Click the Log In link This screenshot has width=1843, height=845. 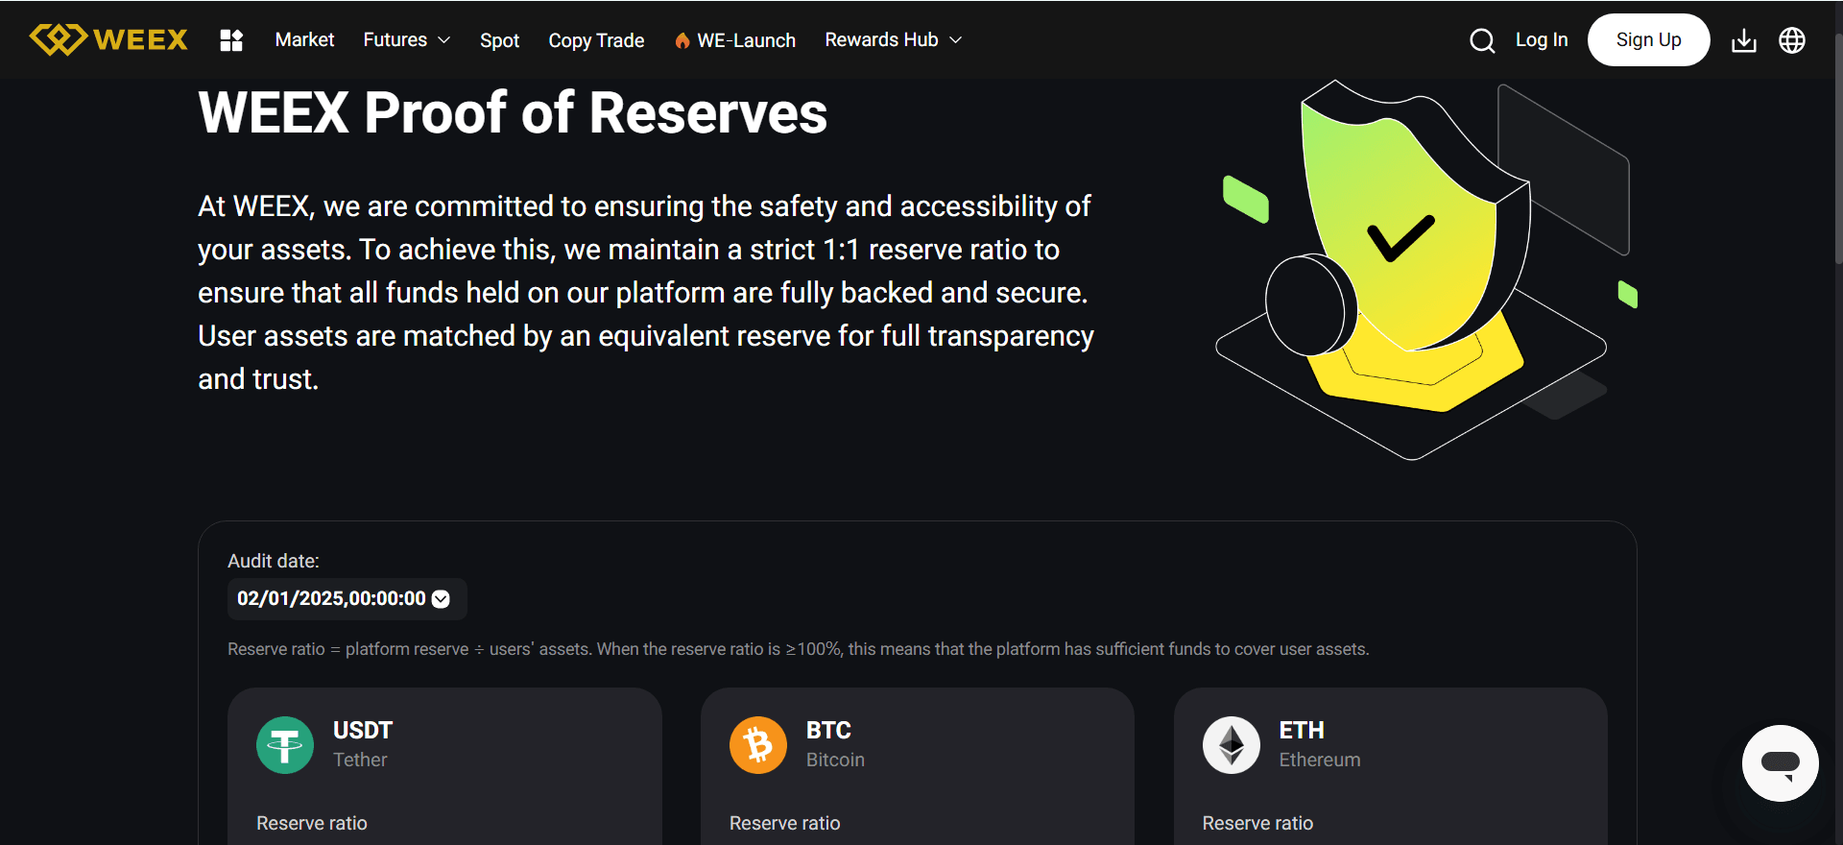[1542, 40]
